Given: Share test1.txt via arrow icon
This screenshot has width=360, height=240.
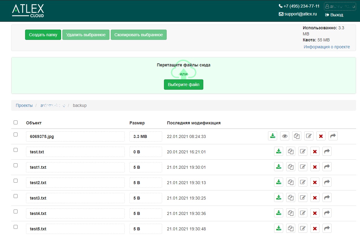Looking at the screenshot, I should point(327,167).
